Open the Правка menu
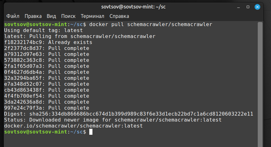The height and width of the screenshot is (147, 271). tap(33, 16)
